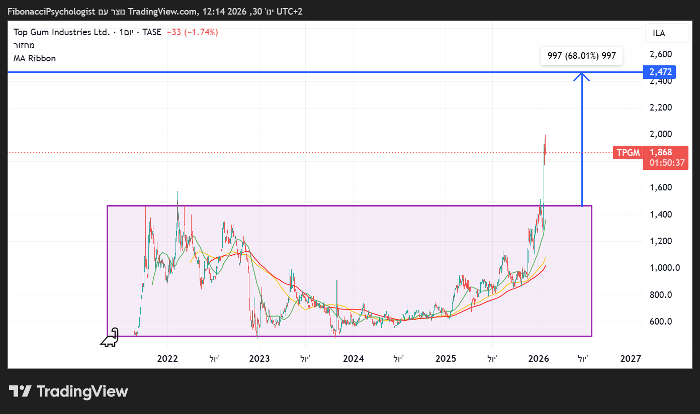Click the −33 (−1.74%) price change value

pyautogui.click(x=193, y=32)
